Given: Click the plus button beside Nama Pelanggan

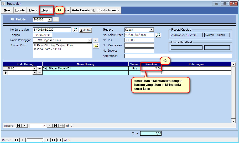Looking at the screenshot, I should (x=95, y=40).
